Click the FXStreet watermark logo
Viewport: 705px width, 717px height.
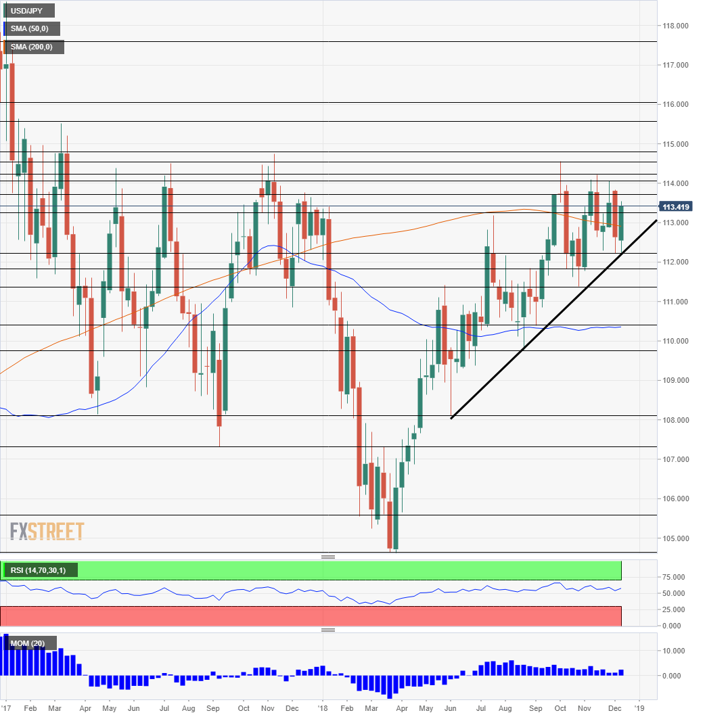(47, 531)
